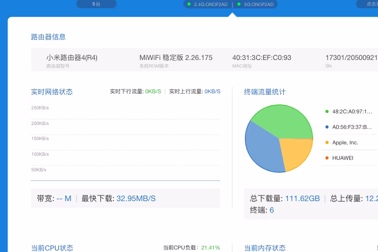Image resolution: width=378 pixels, height=252 pixels.
Task: Click the 当前CPU负载 21.41% value
Action: [211, 247]
